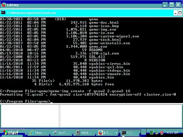This screenshot has width=183, height=137.
Task: Click the text vgabios-cirrus.bin
Action: (110, 64)
